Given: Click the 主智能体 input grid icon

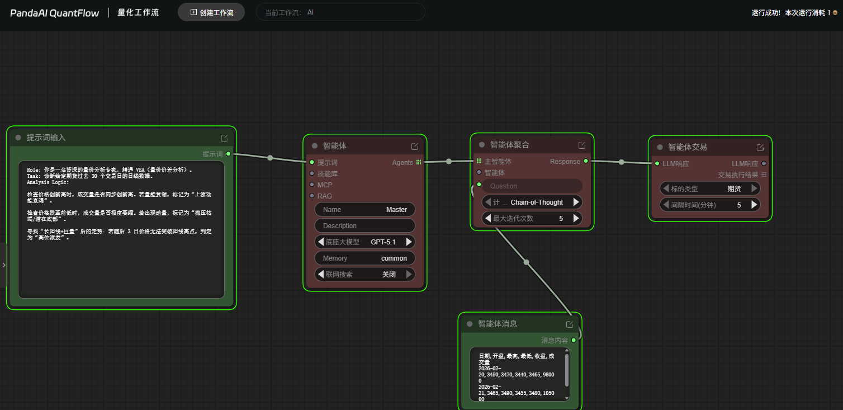Looking at the screenshot, I should pyautogui.click(x=479, y=162).
